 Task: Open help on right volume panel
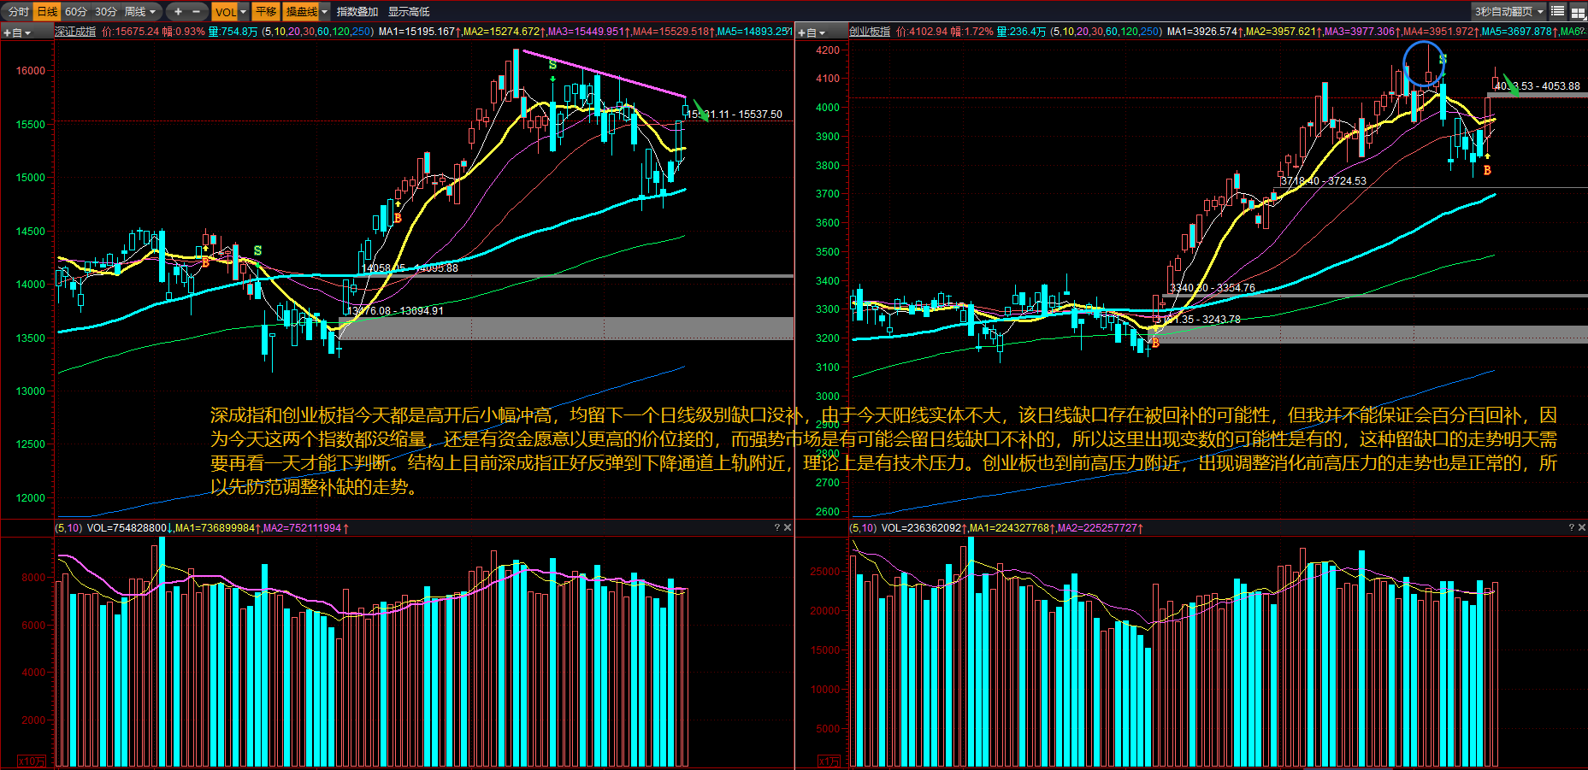pyautogui.click(x=1572, y=528)
